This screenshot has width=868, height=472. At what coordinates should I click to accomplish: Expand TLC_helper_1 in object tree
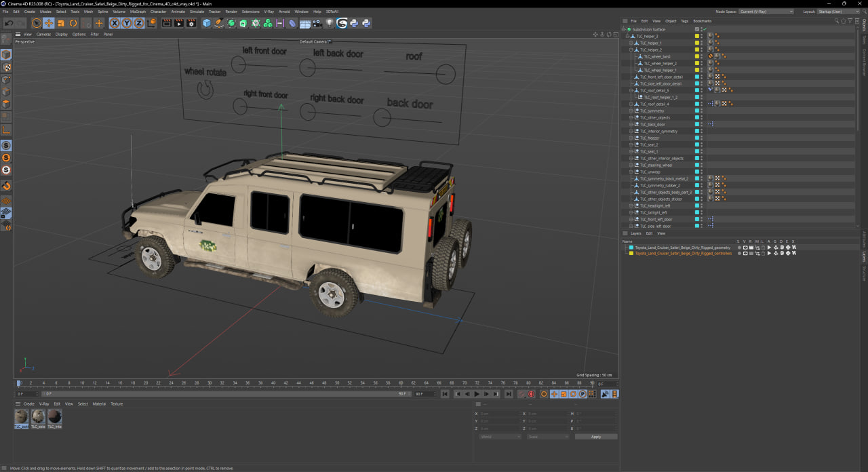coord(631,43)
